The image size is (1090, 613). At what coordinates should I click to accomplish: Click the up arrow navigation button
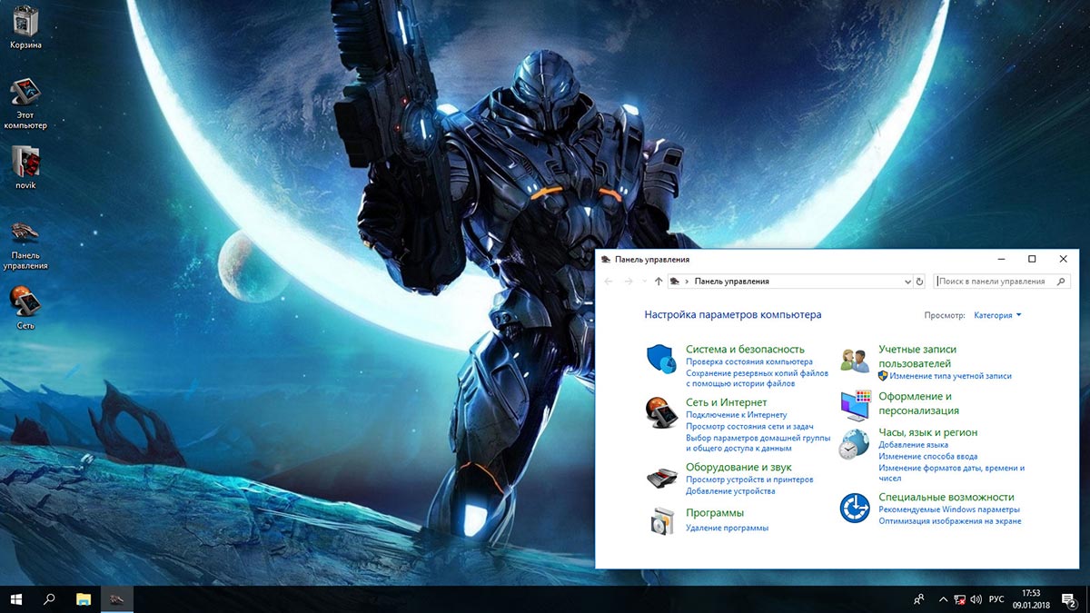tap(659, 282)
